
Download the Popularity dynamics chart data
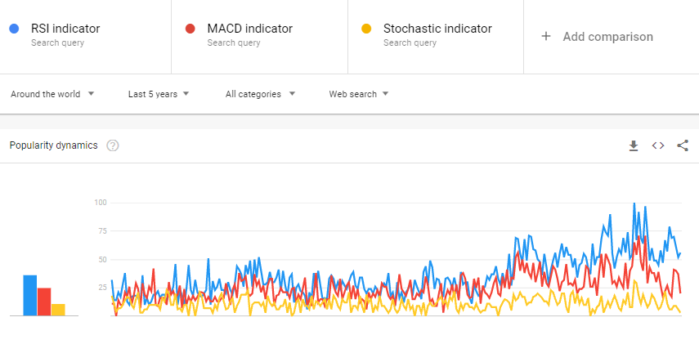pyautogui.click(x=634, y=145)
